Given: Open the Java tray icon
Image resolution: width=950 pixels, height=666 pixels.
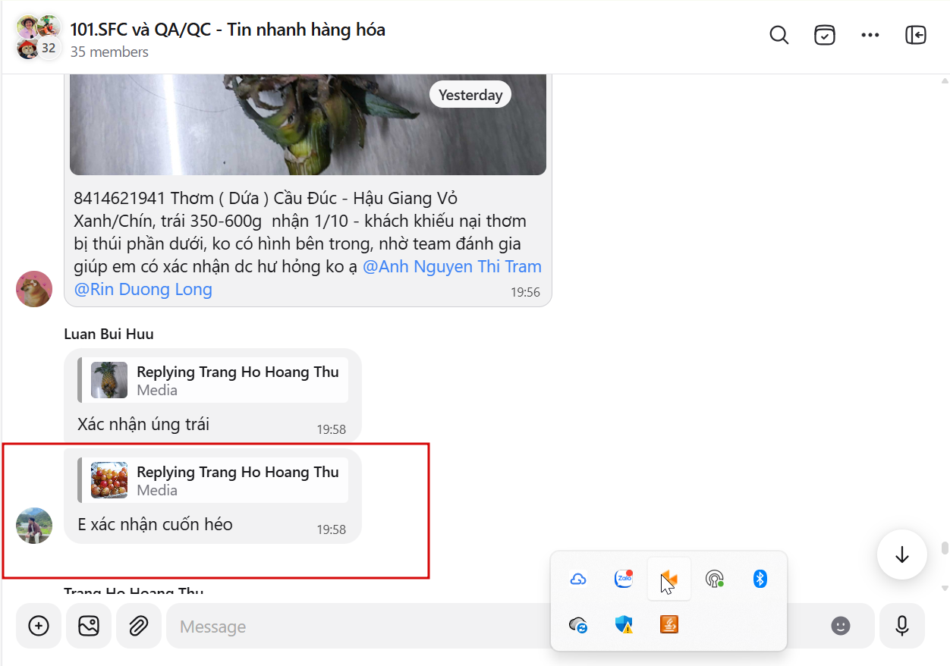Looking at the screenshot, I should point(669,624).
